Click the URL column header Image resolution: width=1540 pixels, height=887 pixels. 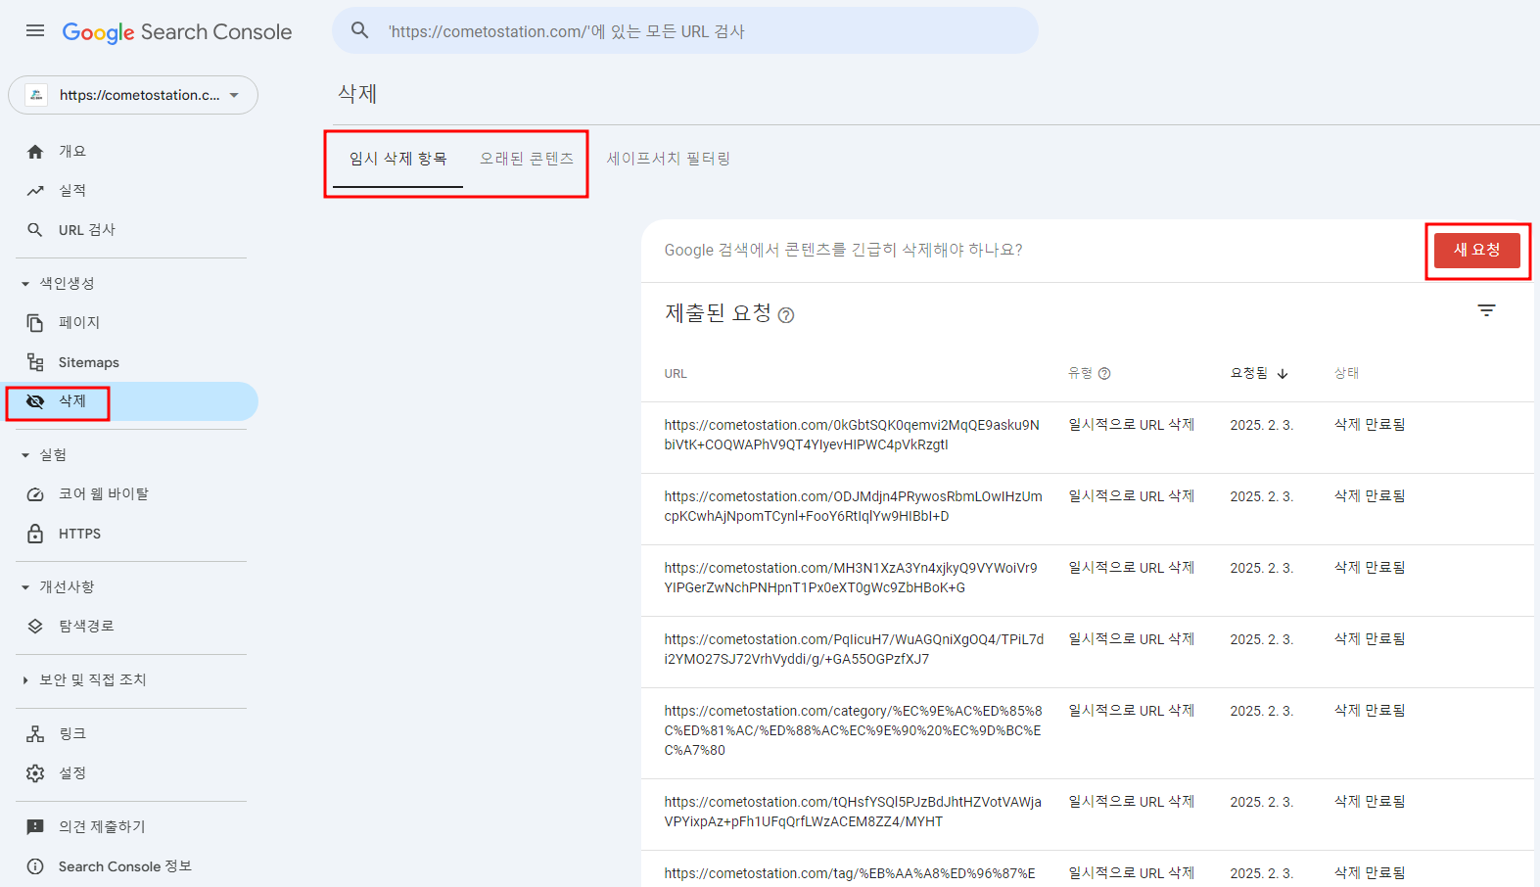pyautogui.click(x=676, y=374)
